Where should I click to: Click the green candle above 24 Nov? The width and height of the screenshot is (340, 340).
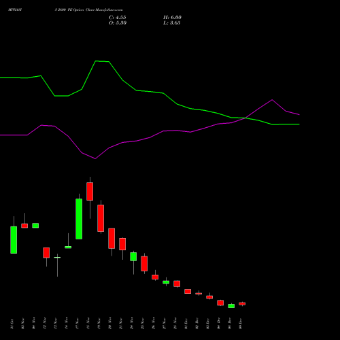[x=133, y=256]
